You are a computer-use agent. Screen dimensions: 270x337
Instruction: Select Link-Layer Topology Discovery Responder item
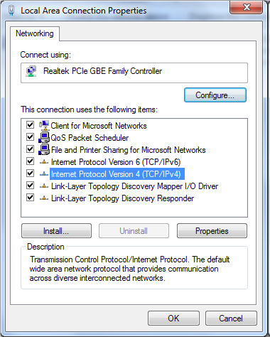tap(122, 198)
